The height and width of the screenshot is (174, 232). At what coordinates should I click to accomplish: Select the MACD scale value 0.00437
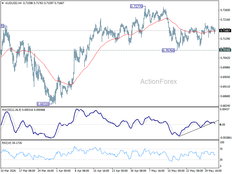(224, 109)
